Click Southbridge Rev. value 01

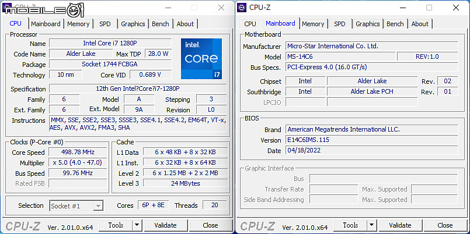[447, 91]
